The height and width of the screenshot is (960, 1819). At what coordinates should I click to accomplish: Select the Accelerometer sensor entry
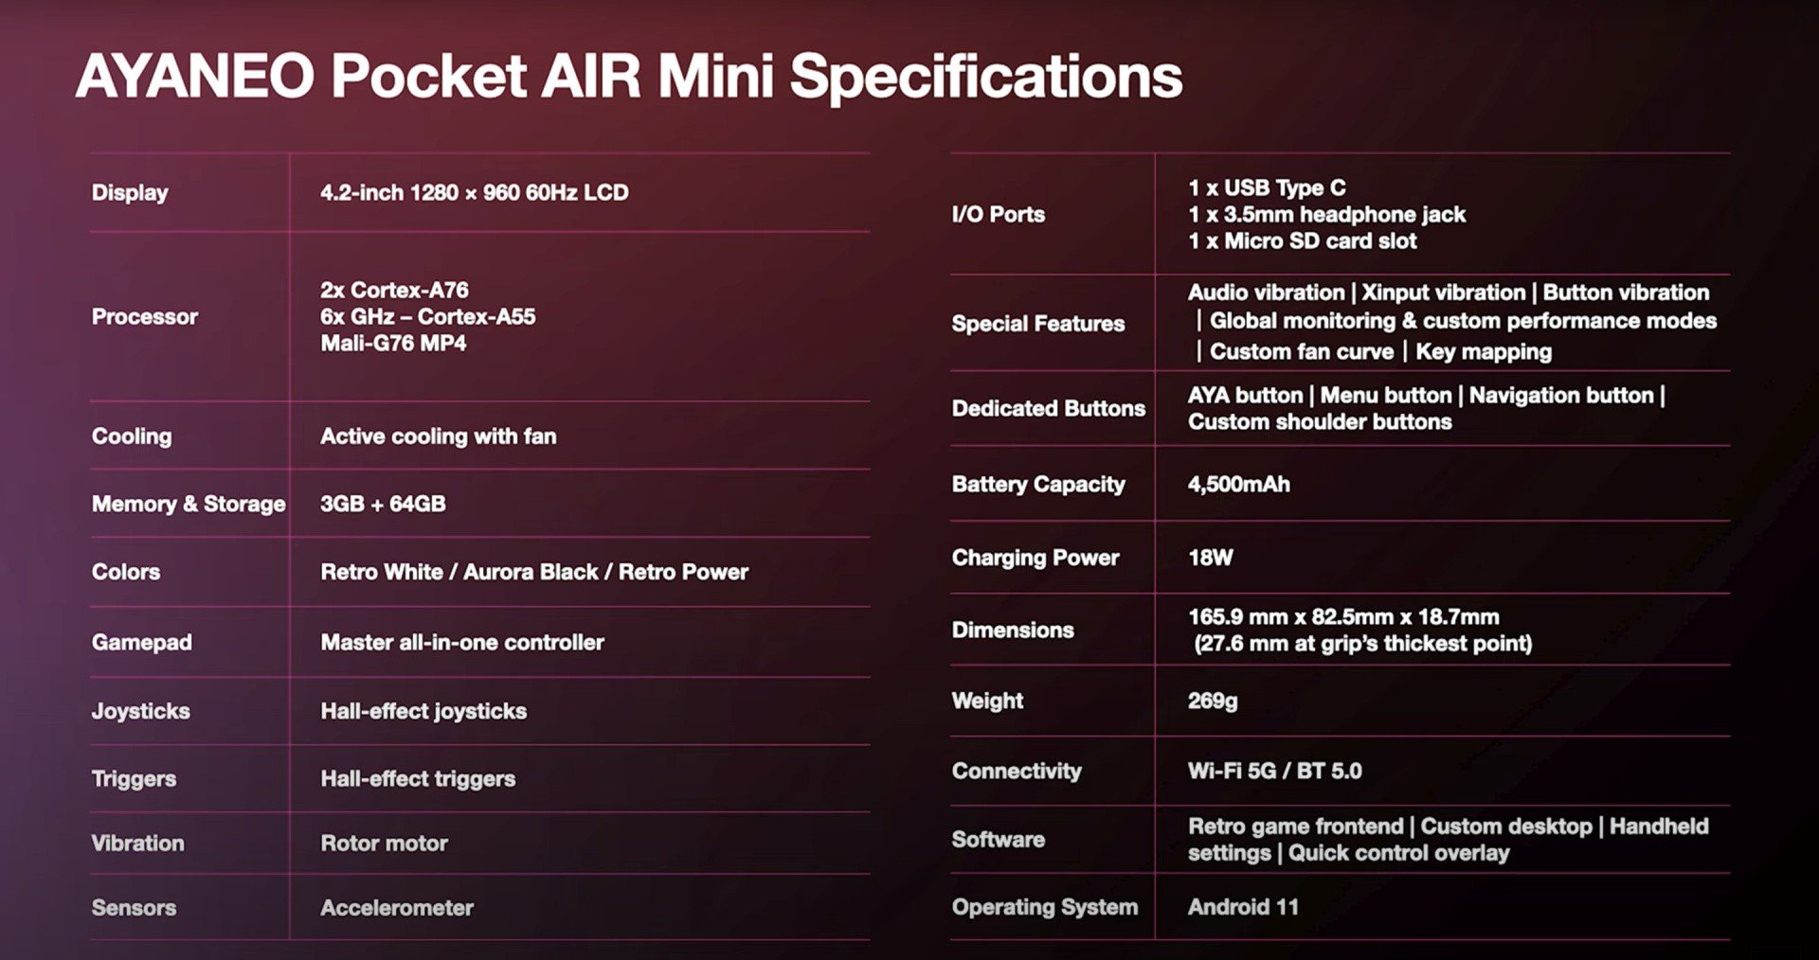point(397,907)
